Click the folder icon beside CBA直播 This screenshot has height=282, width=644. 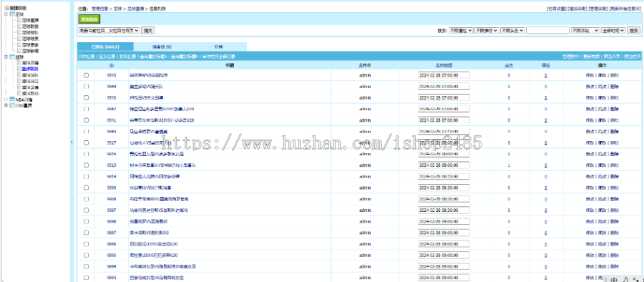(12, 106)
